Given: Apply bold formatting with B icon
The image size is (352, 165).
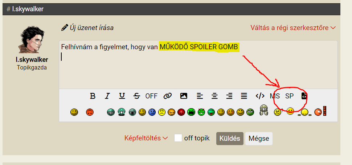Looking at the screenshot, I should (x=93, y=96).
